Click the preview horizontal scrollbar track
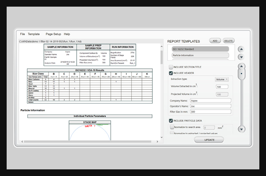This screenshot has height=176, width=266. (87, 142)
